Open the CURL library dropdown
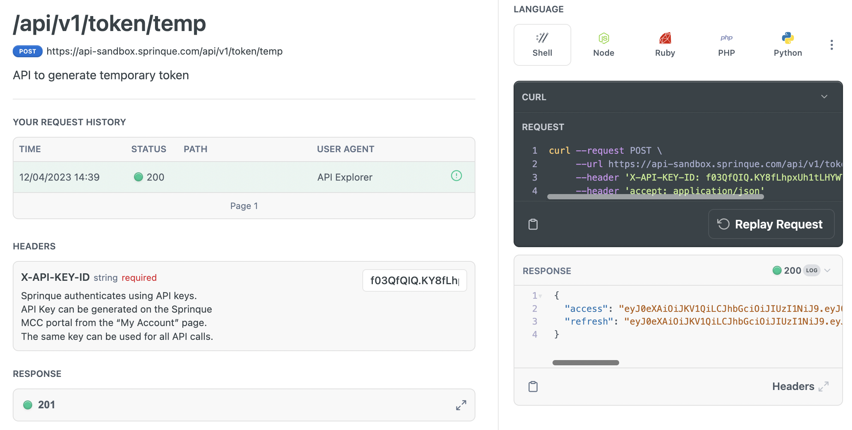 coord(824,97)
